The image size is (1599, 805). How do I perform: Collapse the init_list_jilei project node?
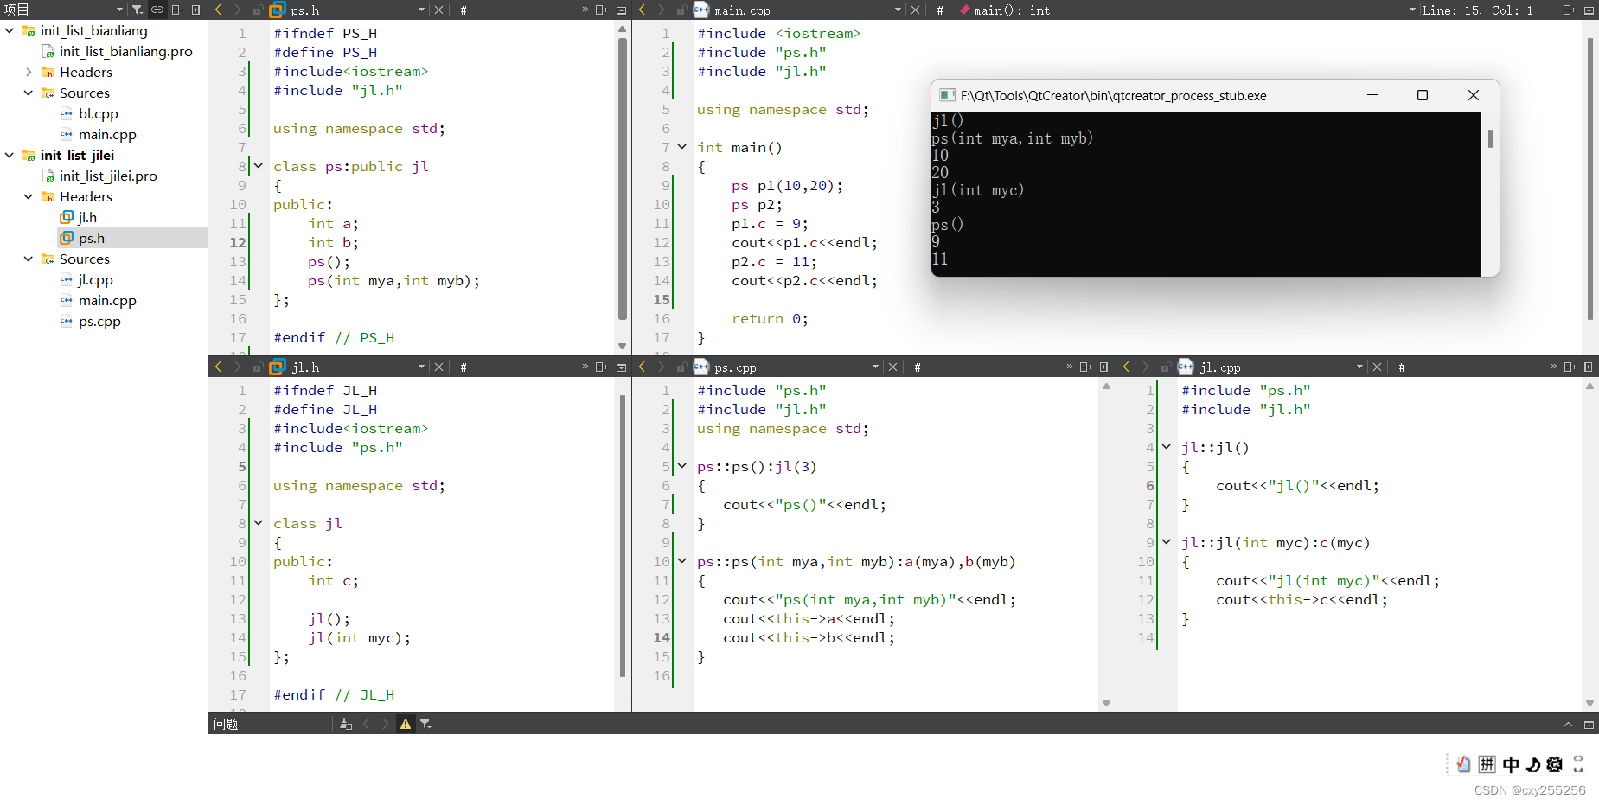pos(10,155)
